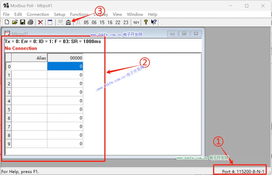Click the Open file icon
272x175 pixels.
pyautogui.click(x=15, y=22)
